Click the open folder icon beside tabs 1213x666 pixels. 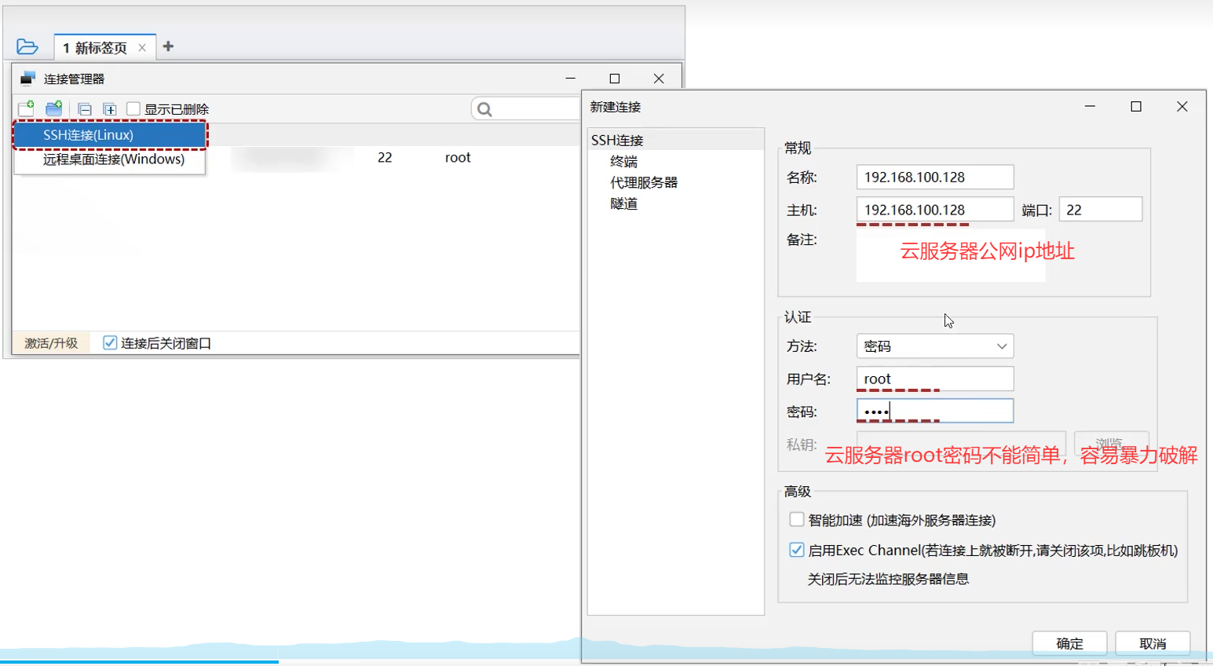(27, 47)
